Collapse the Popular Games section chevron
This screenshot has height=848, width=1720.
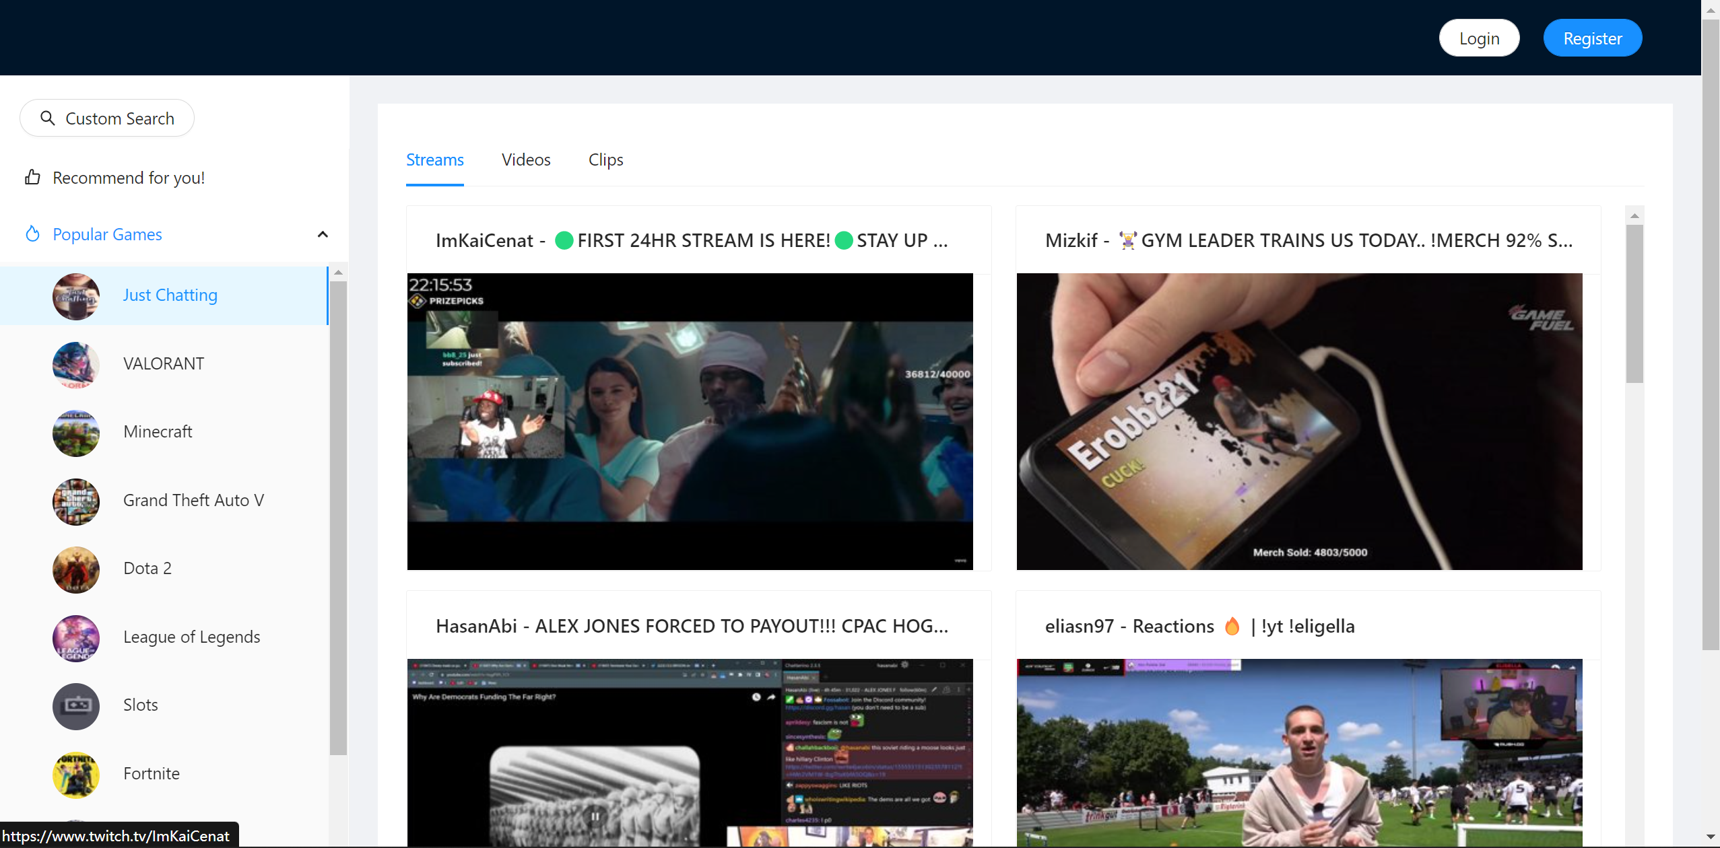click(323, 234)
